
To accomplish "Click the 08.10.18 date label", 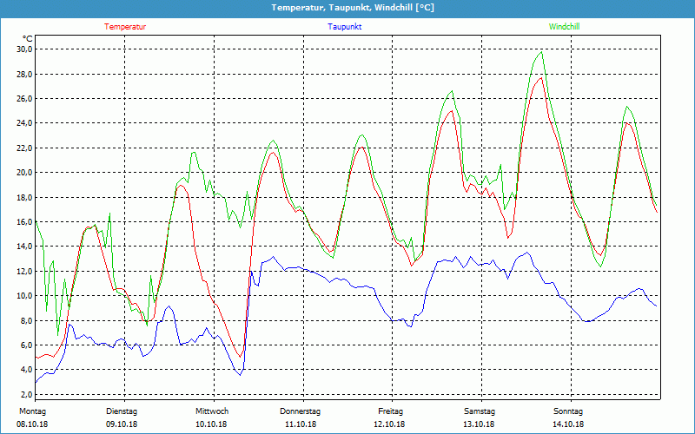I will [33, 424].
